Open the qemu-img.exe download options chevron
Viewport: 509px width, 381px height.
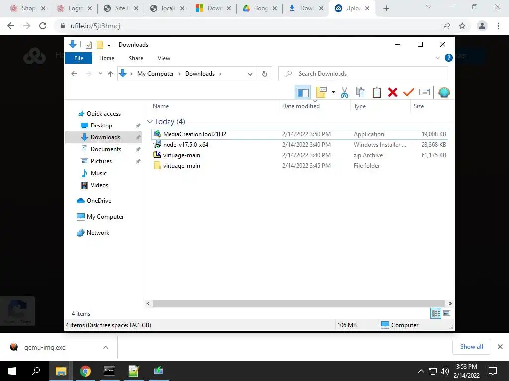[106, 347]
